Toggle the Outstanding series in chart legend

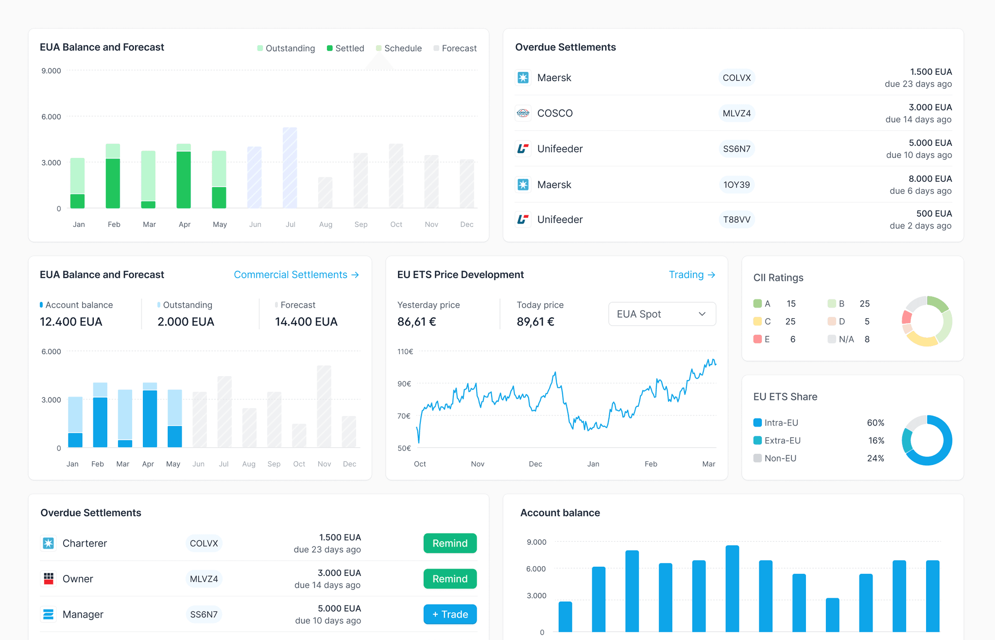pos(286,48)
